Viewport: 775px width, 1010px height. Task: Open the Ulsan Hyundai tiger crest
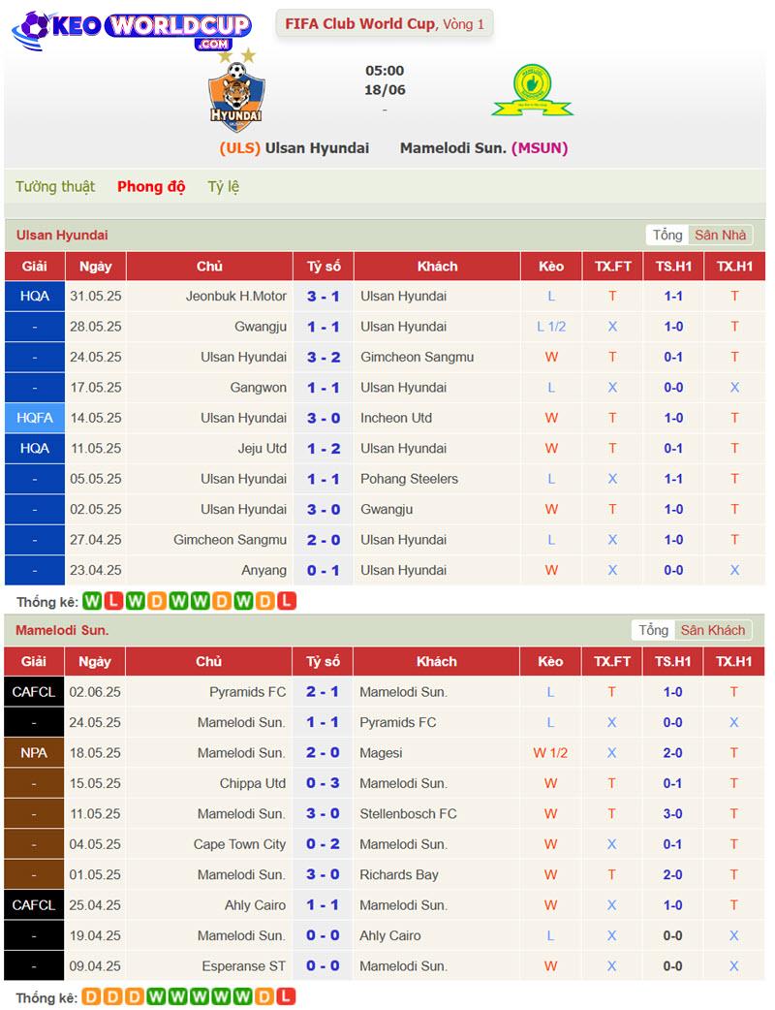tap(236, 90)
